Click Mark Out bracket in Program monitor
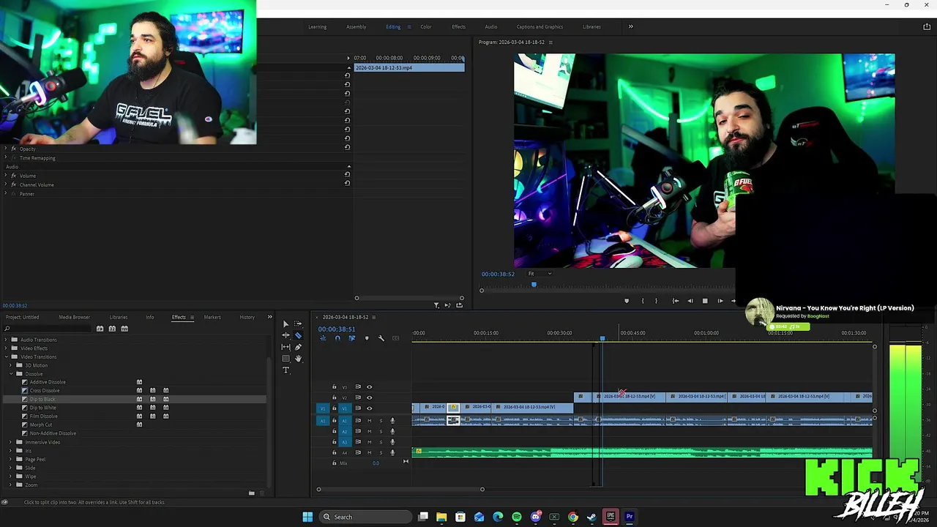The image size is (937, 527). (x=656, y=301)
